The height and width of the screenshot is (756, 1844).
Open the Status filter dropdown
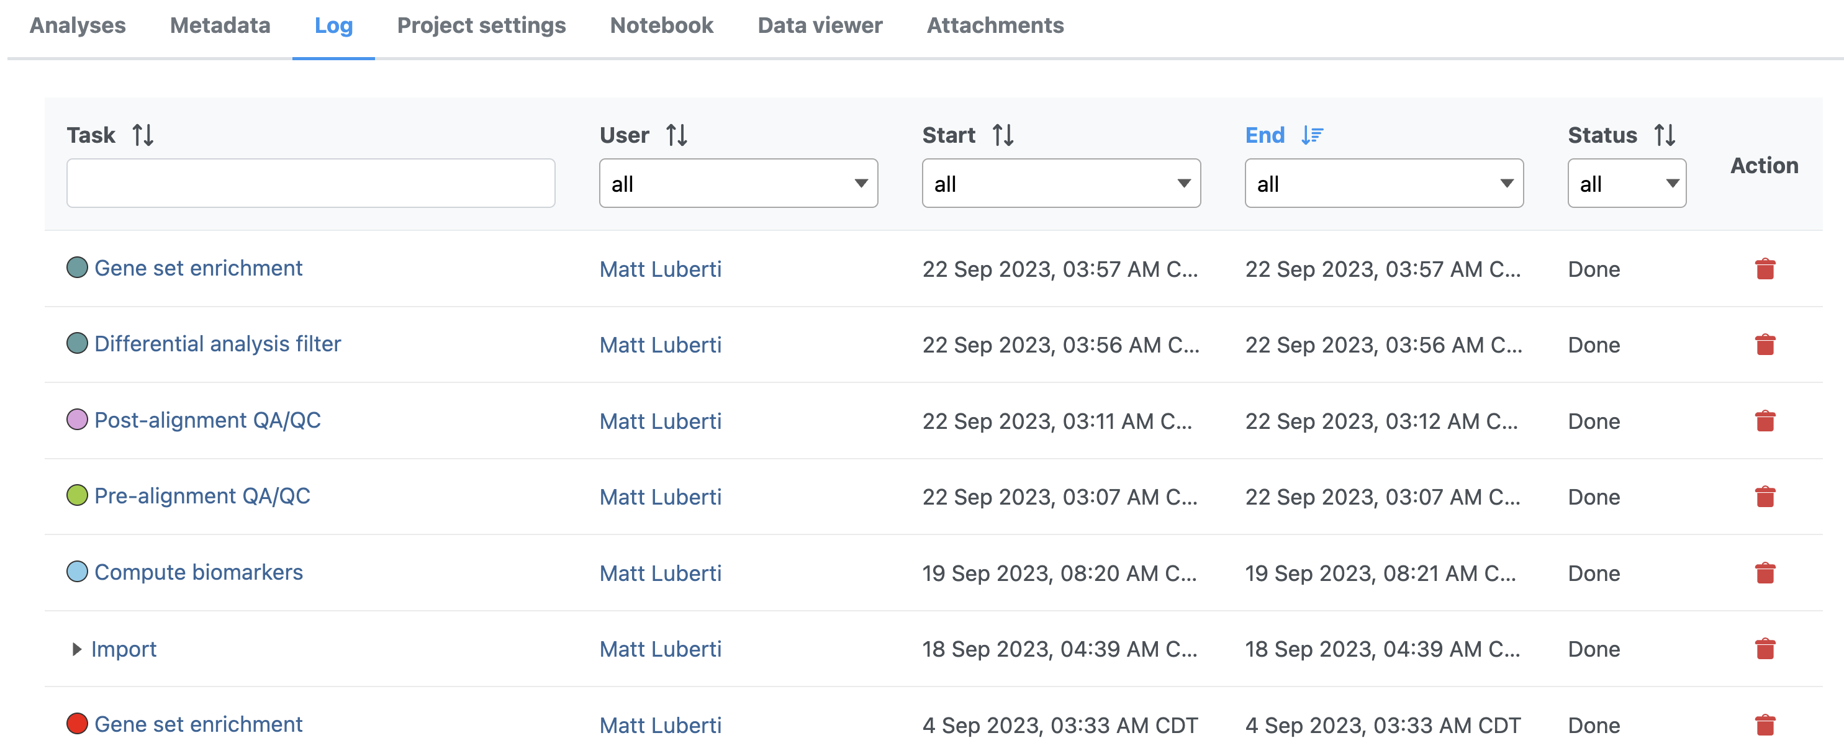tap(1625, 184)
